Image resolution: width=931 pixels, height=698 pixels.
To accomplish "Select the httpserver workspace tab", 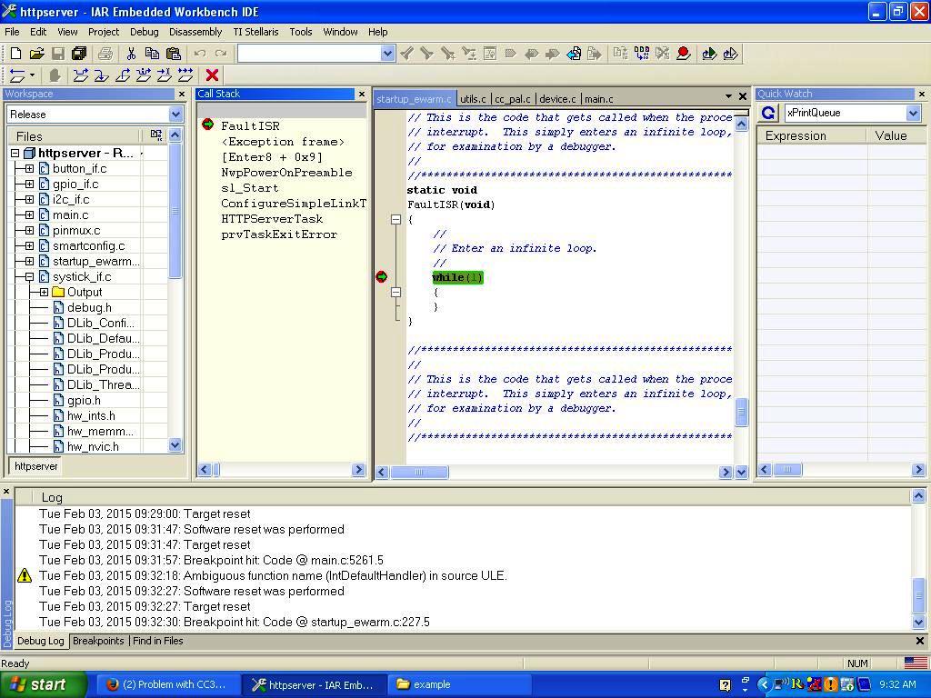I will [x=35, y=466].
